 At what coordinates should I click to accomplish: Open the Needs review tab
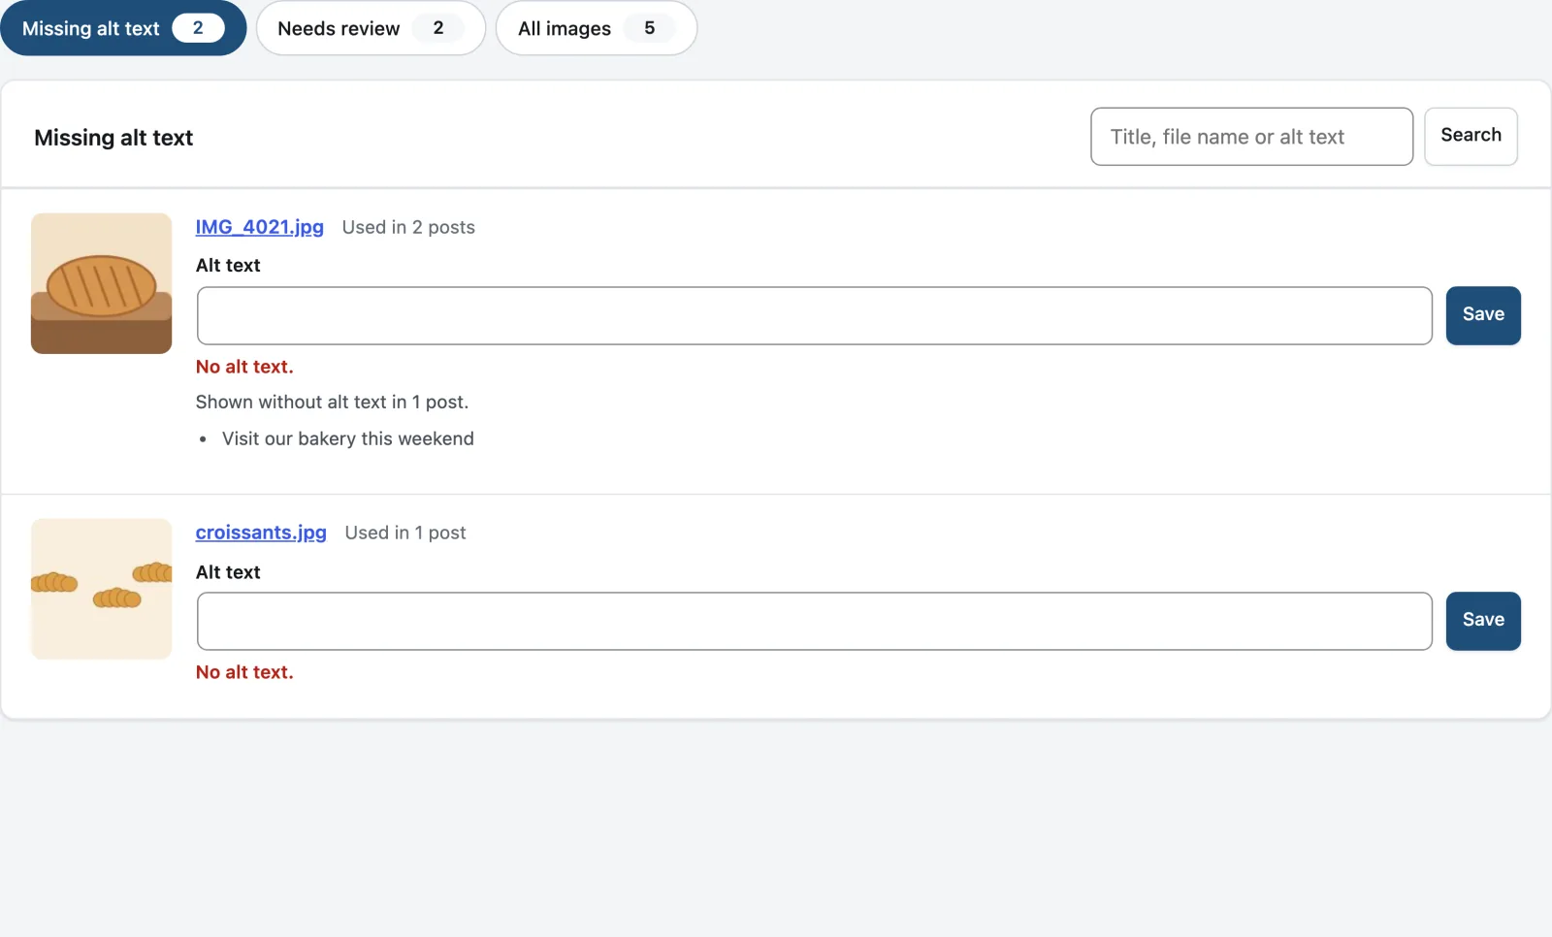pos(371,28)
